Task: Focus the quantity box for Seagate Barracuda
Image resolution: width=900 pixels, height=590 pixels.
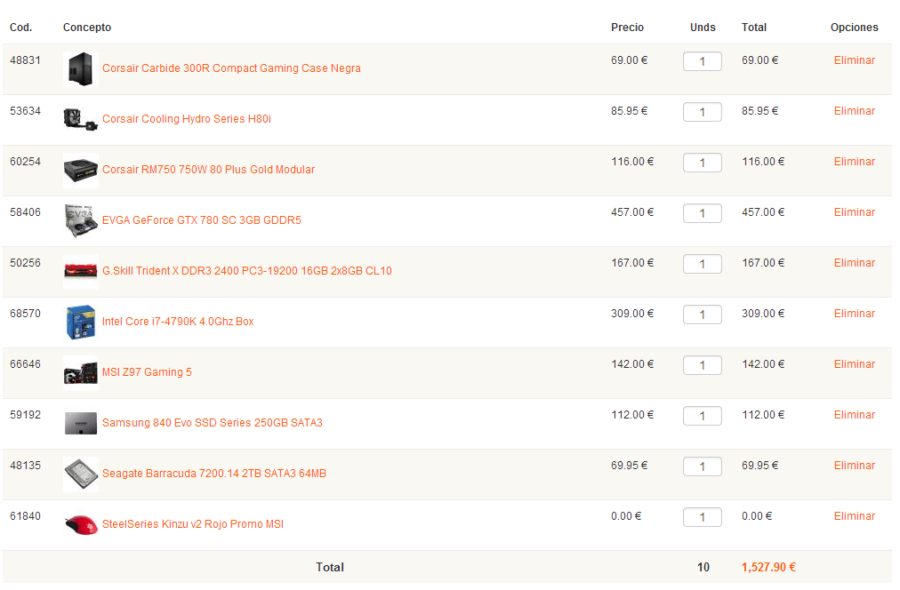Action: coord(702,466)
